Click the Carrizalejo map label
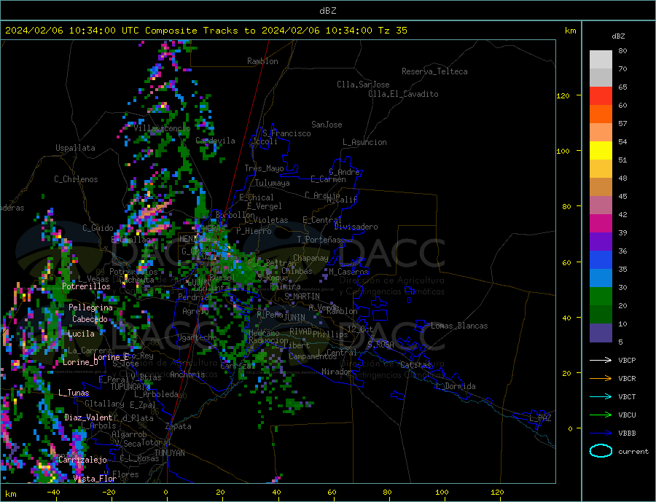Screen dimensions: 656x502 [x=83, y=460]
